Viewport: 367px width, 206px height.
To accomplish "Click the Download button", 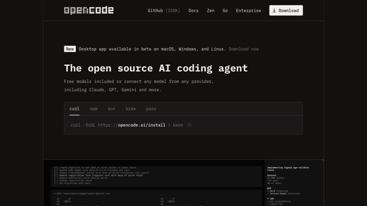I will [286, 11].
